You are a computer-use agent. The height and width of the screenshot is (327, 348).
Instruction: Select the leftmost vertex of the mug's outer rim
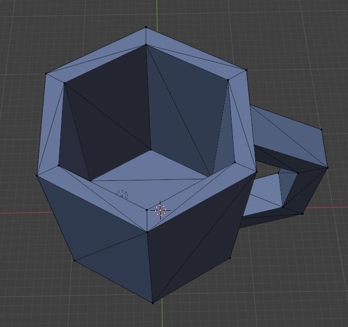point(37,175)
